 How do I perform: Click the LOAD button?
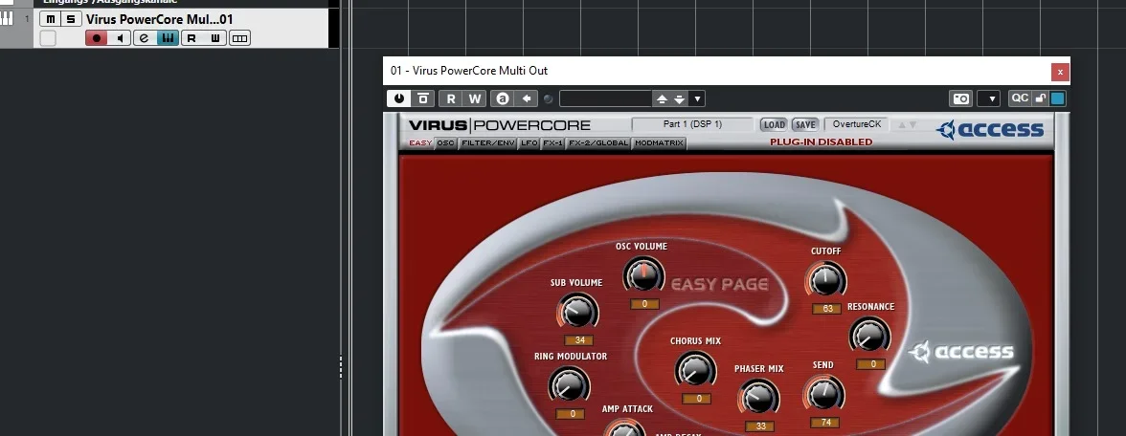774,124
